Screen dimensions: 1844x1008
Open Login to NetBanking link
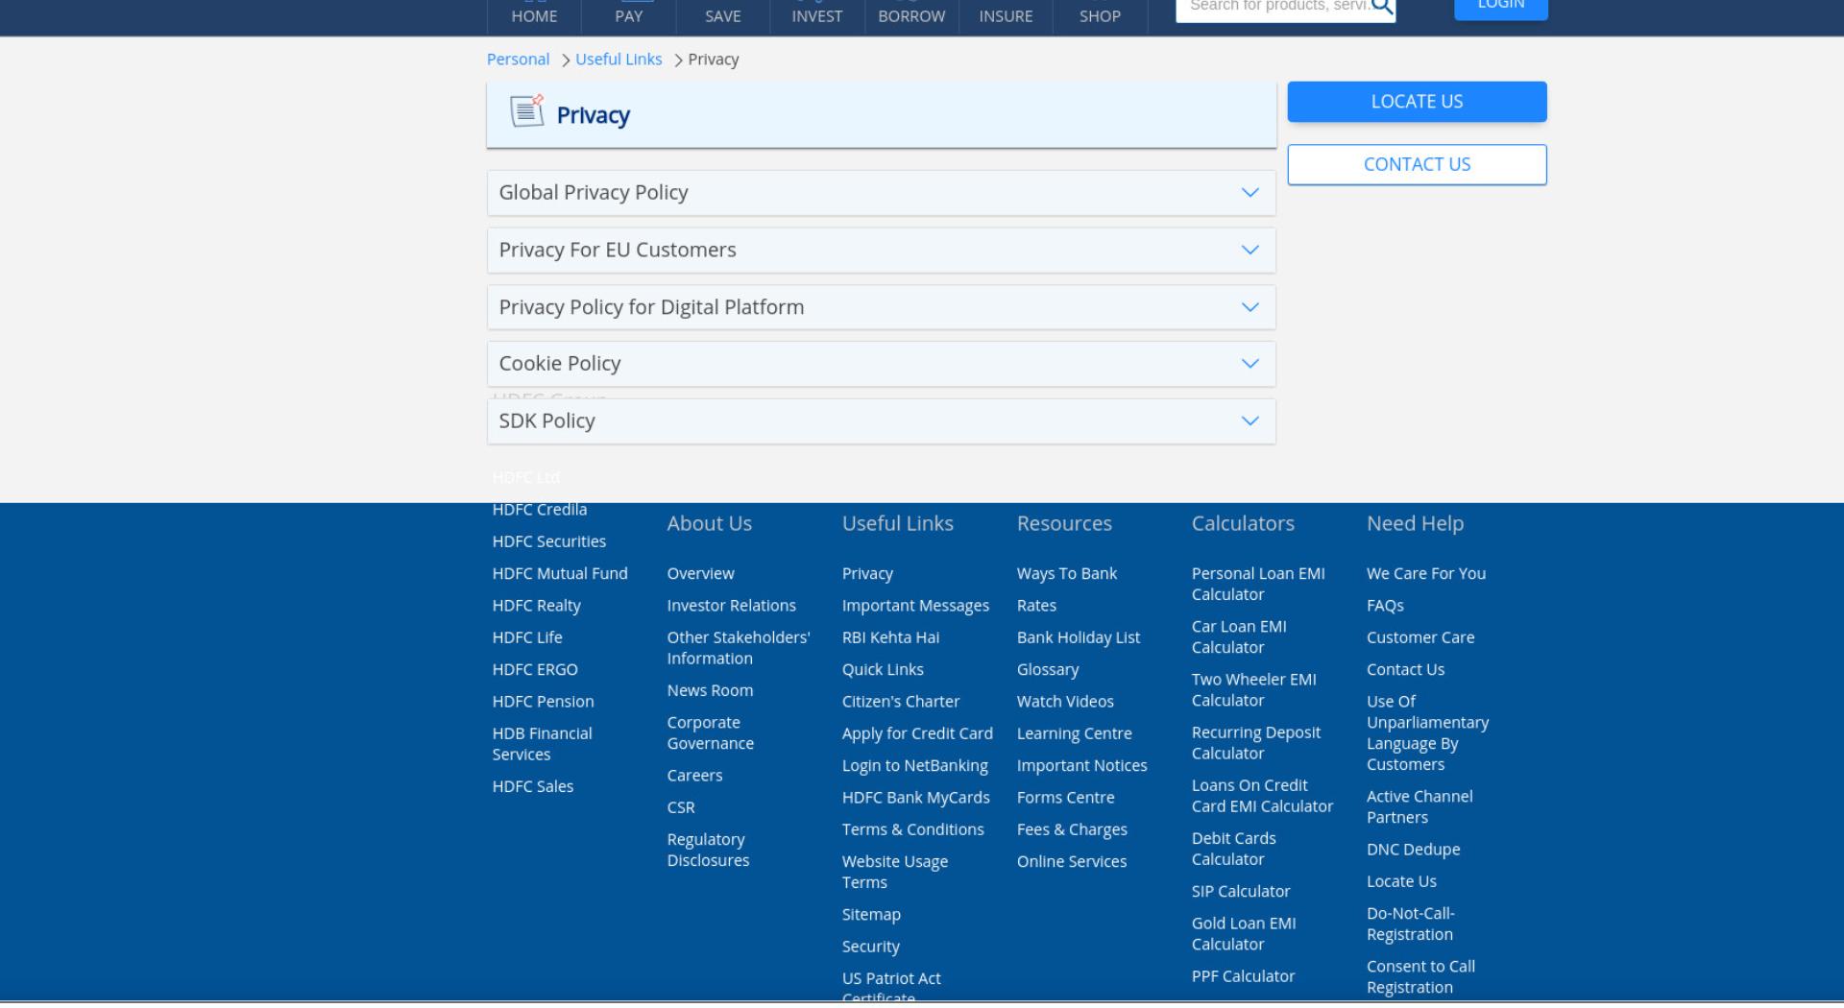915,765
